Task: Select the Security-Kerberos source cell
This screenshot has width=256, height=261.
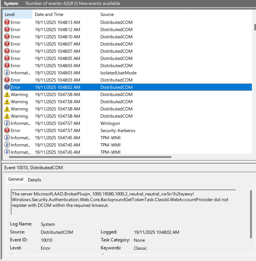Action: click(x=118, y=130)
